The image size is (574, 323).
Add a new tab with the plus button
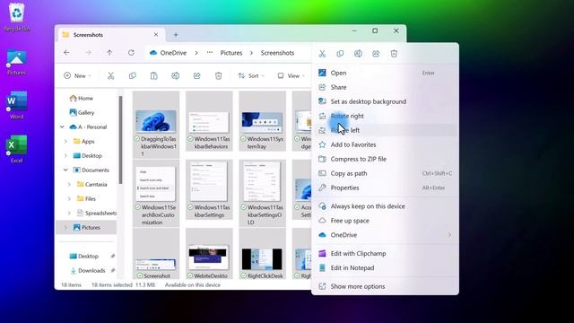(x=176, y=35)
